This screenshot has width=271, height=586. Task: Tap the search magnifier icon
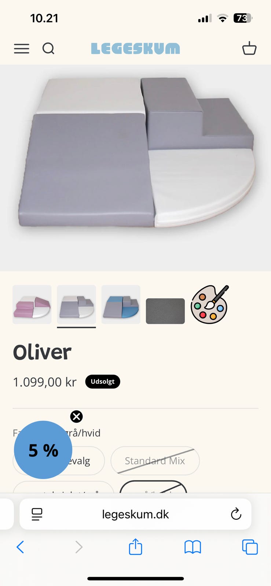click(48, 48)
